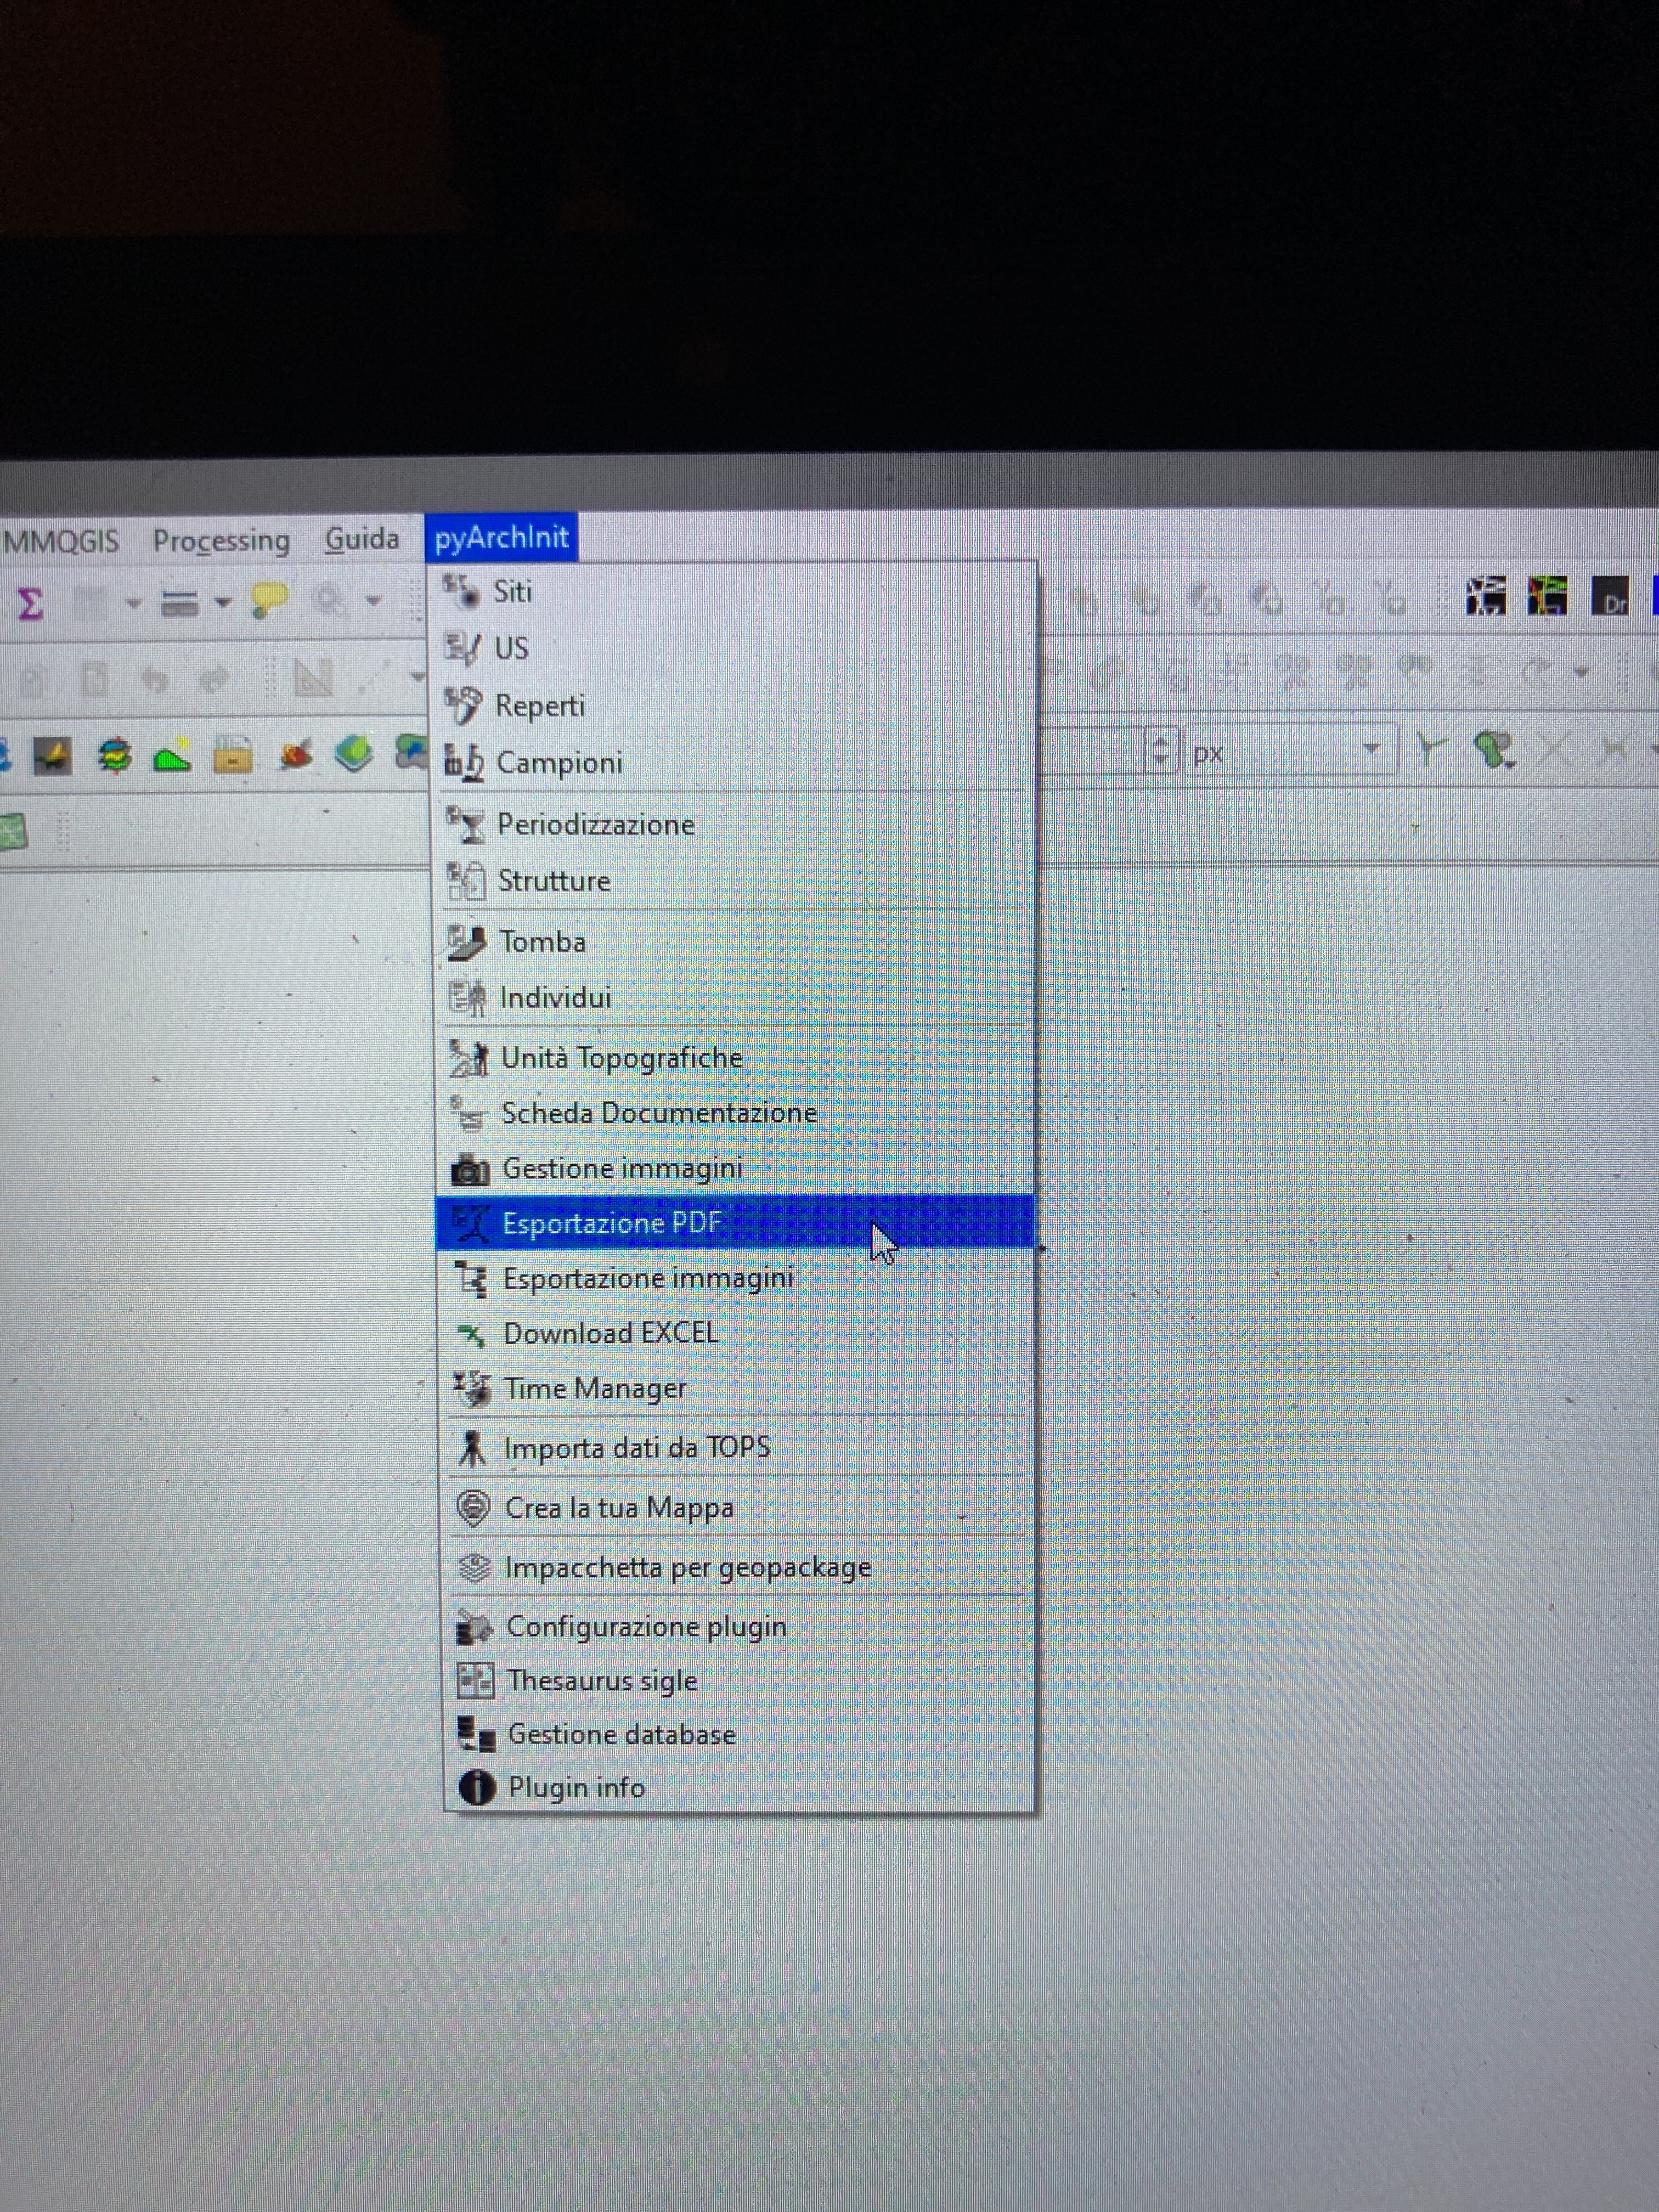The image size is (1659, 2212).
Task: Click the info circle icon beside Plugin info
Action: pyautogui.click(x=477, y=1787)
